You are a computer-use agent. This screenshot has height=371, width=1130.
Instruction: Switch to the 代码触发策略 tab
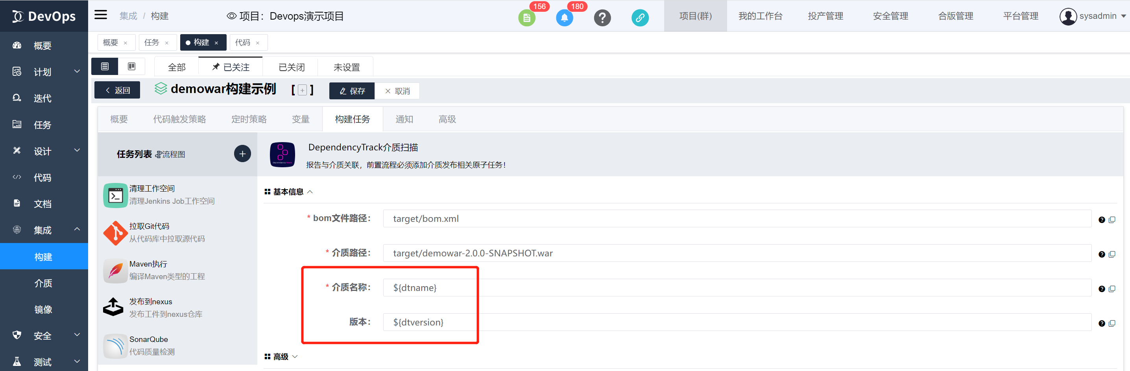[x=179, y=119]
